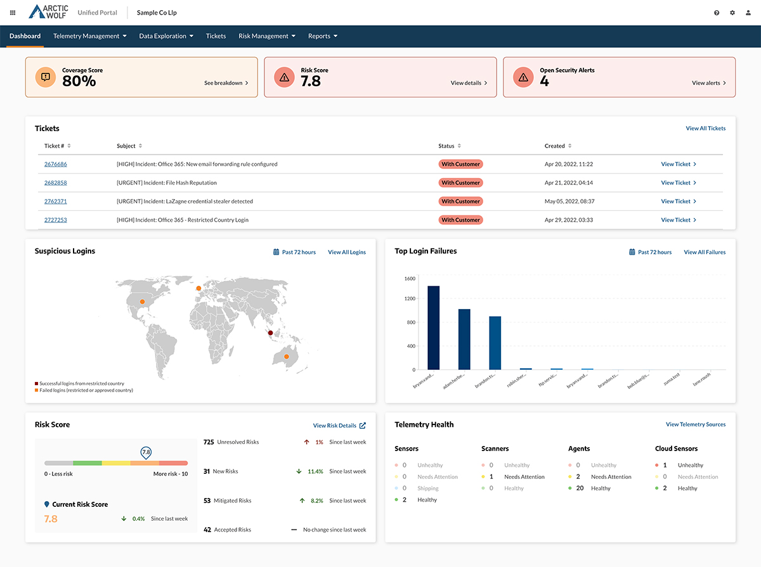Select the Dashboard tab
The image size is (761, 567).
[x=25, y=36]
